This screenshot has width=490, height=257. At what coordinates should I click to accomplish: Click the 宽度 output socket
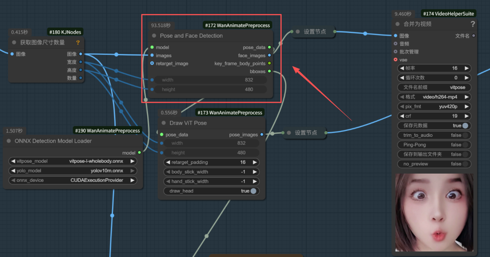click(81, 62)
